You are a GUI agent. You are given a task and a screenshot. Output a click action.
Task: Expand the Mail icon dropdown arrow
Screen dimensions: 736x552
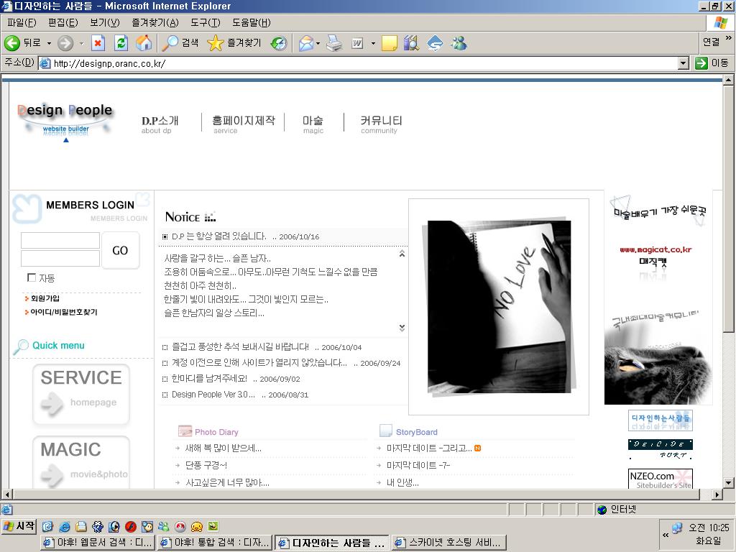318,43
